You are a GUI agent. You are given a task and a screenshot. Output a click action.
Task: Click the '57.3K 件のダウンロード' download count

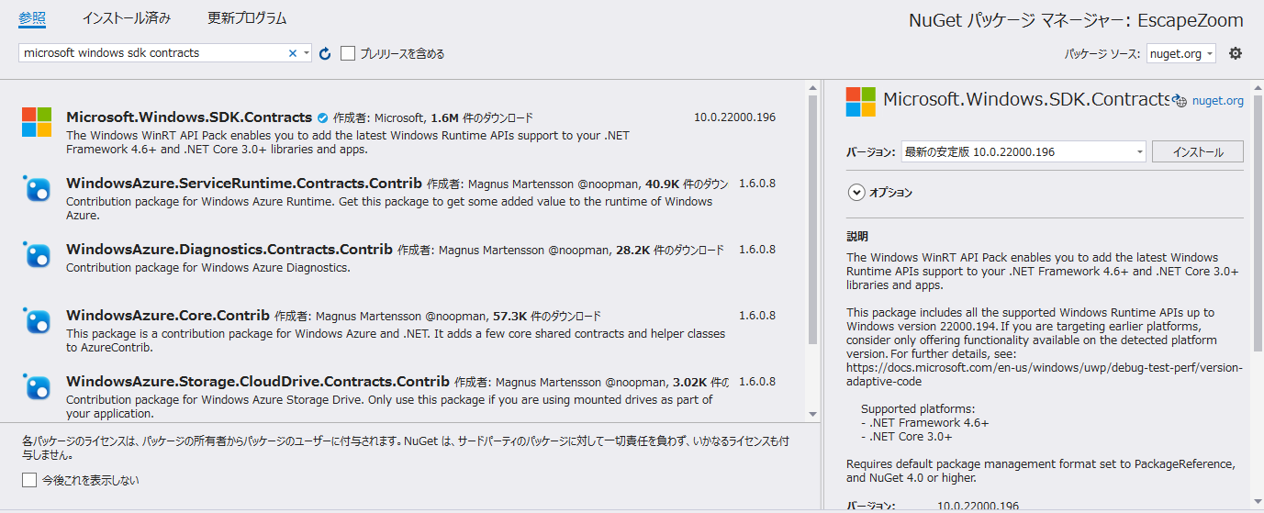(x=546, y=317)
